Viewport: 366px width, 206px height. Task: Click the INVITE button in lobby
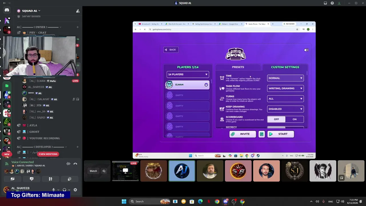click(x=242, y=134)
